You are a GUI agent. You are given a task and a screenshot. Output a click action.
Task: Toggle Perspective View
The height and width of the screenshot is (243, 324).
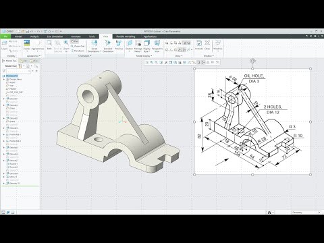157,46
